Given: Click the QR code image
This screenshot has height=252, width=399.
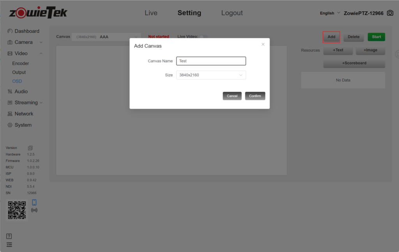Looking at the screenshot, I should pyautogui.click(x=17, y=210).
